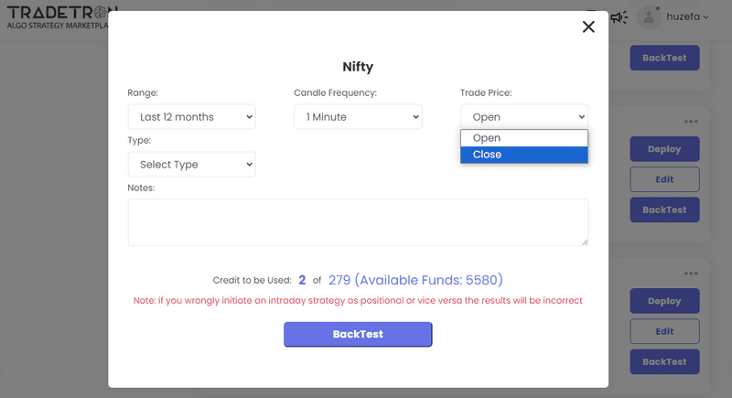The height and width of the screenshot is (398, 732).
Task: Open the first three-dots strategy menu
Action: (x=691, y=122)
